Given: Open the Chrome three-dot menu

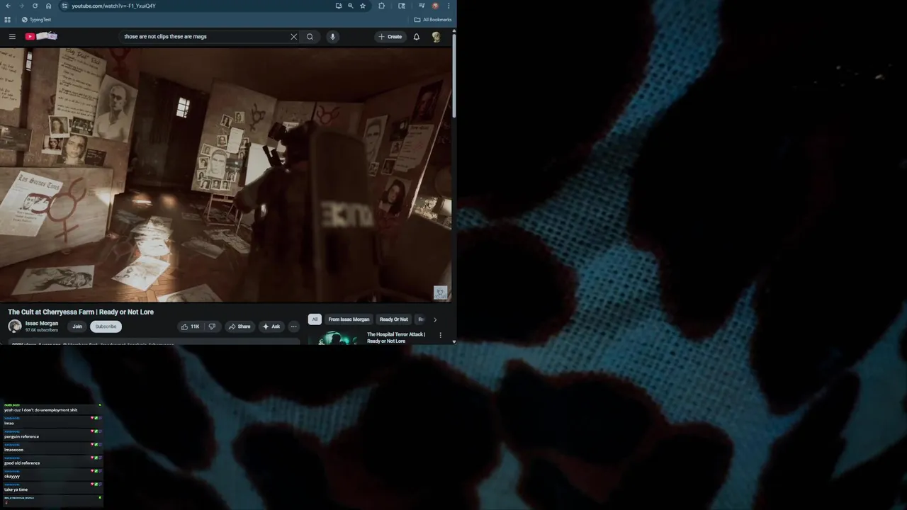Looking at the screenshot, I should tap(449, 6).
